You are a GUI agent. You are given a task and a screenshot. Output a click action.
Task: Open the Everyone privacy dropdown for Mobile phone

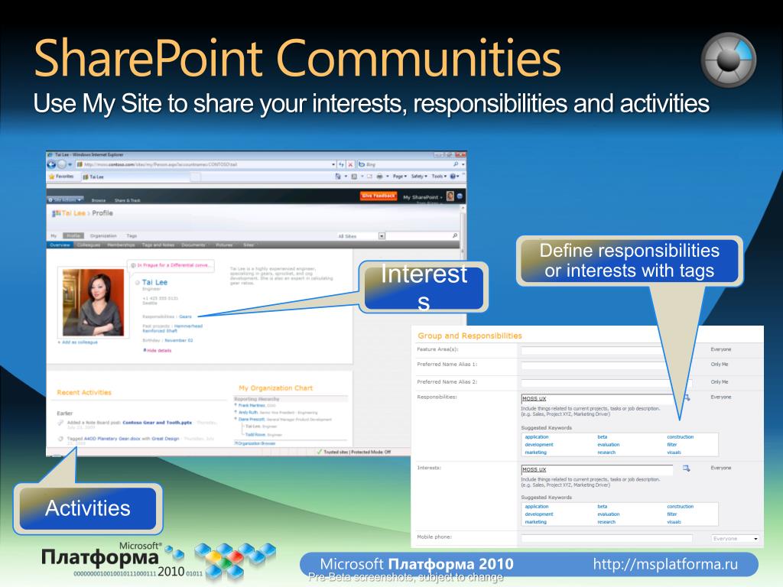736,539
